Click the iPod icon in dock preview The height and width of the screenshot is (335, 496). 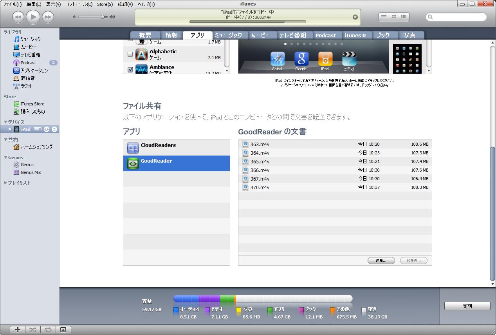pyautogui.click(x=325, y=61)
